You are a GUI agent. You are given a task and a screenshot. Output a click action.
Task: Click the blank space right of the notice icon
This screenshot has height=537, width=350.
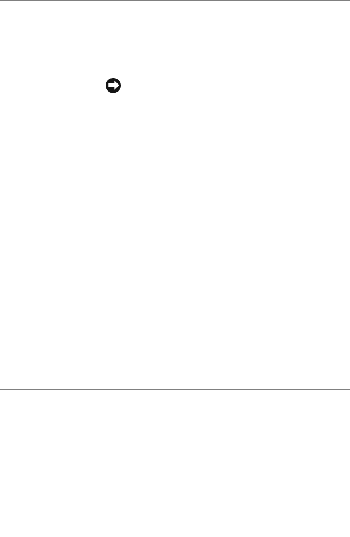tap(229, 86)
